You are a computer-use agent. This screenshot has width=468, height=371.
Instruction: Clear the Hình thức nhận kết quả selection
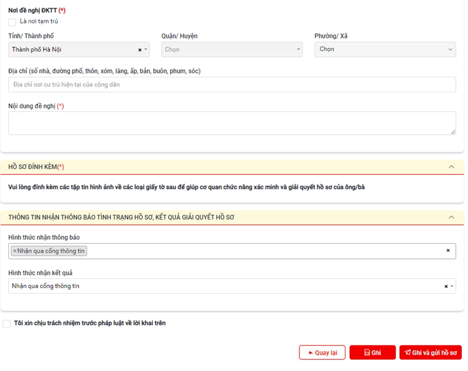(x=446, y=286)
